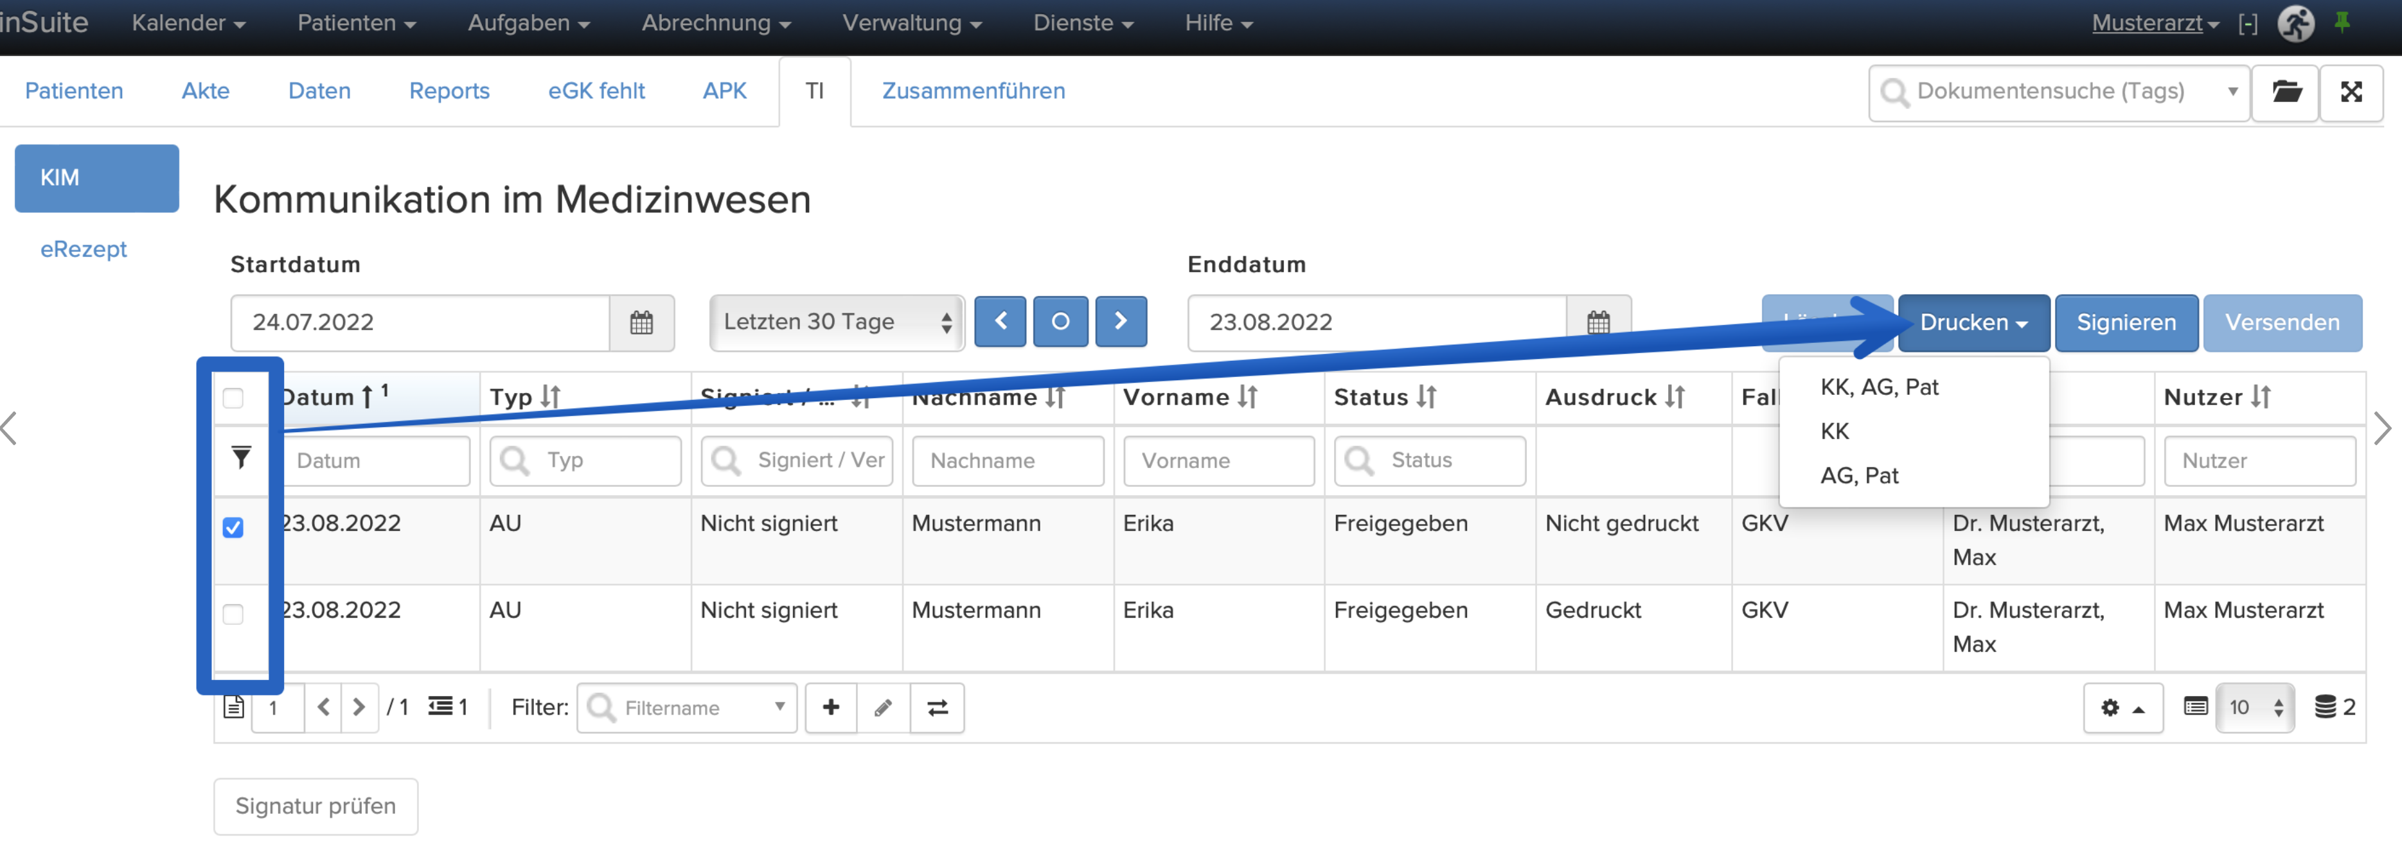Open the Abrechnung menu
The image size is (2402, 854).
click(716, 23)
